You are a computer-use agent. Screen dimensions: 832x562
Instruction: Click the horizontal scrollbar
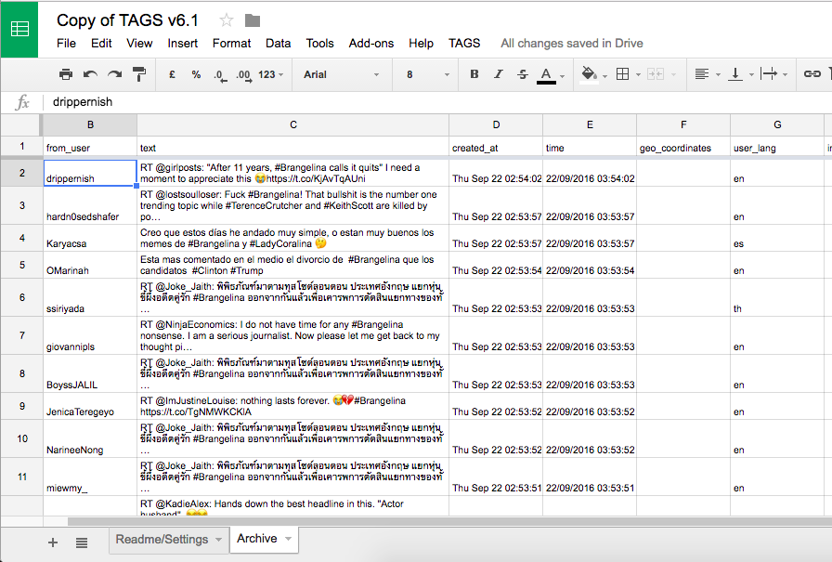point(449,522)
